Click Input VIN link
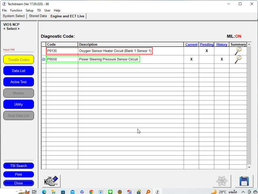The width and height of the screenshot is (258, 194). (9, 50)
